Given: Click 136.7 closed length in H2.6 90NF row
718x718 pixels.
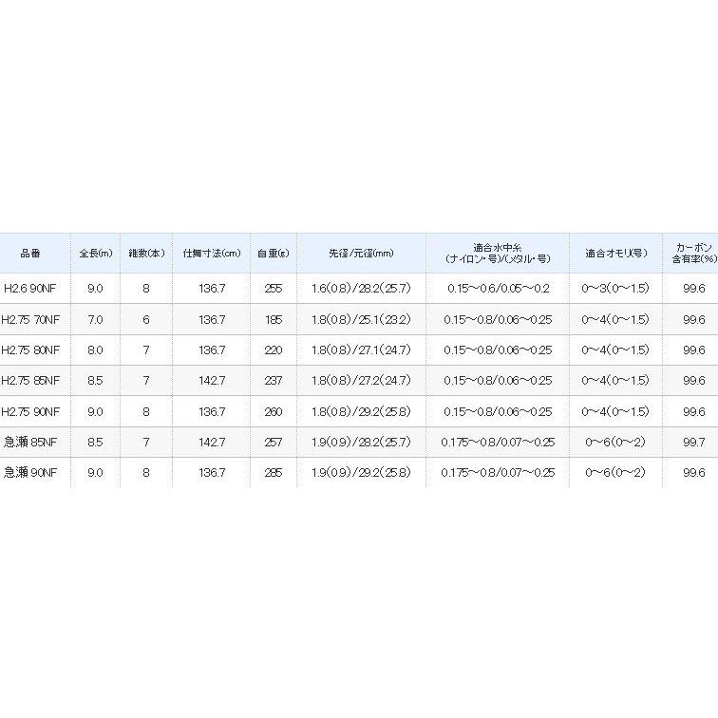Looking at the screenshot, I should point(212,289).
